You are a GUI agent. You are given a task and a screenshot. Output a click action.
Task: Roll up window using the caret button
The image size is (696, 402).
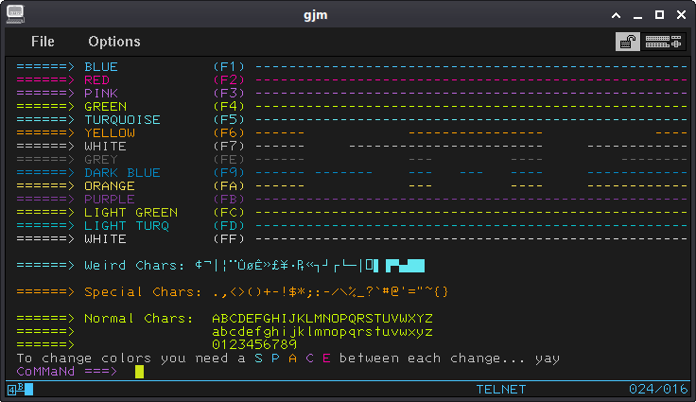(x=616, y=15)
